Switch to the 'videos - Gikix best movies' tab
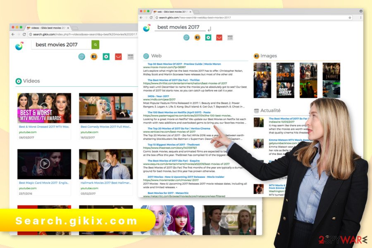This screenshot has width=372, height=248. [48, 28]
